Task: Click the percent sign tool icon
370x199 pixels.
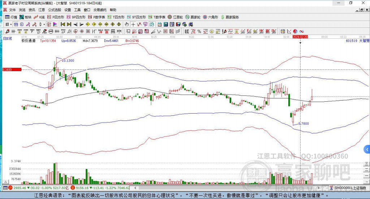Action: coord(199,31)
